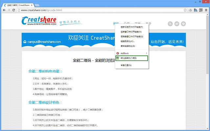
Task: Click the 全能二维码设计特色 heading
Action: pos(45,103)
